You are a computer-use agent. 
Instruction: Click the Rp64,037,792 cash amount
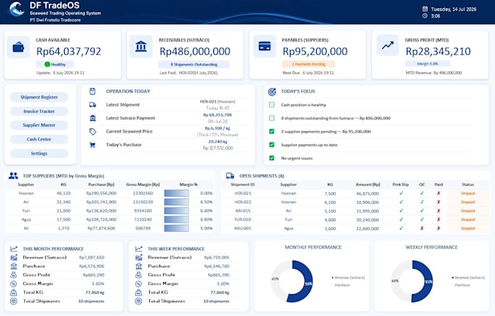(69, 52)
